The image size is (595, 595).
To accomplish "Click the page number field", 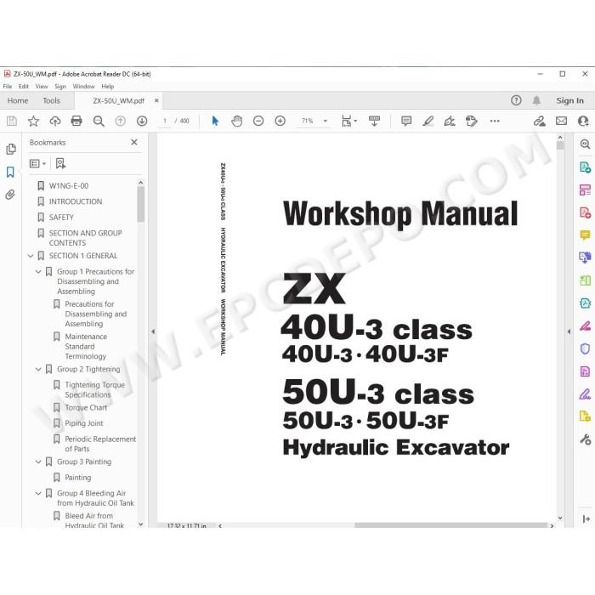I will 165,121.
